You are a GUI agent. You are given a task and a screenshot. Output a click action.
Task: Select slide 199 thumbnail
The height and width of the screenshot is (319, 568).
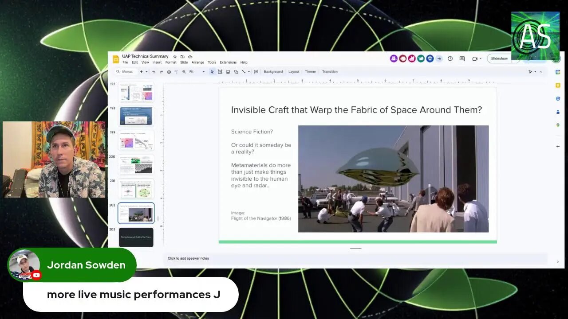coord(136,140)
